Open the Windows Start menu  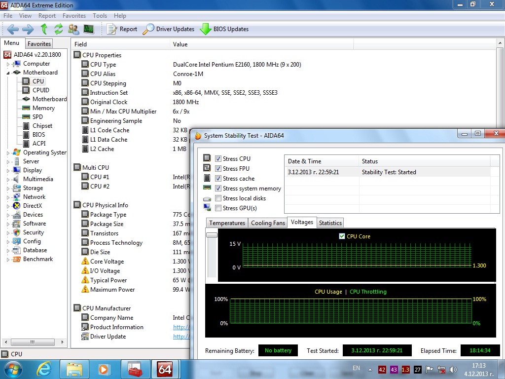pyautogui.click(x=13, y=369)
